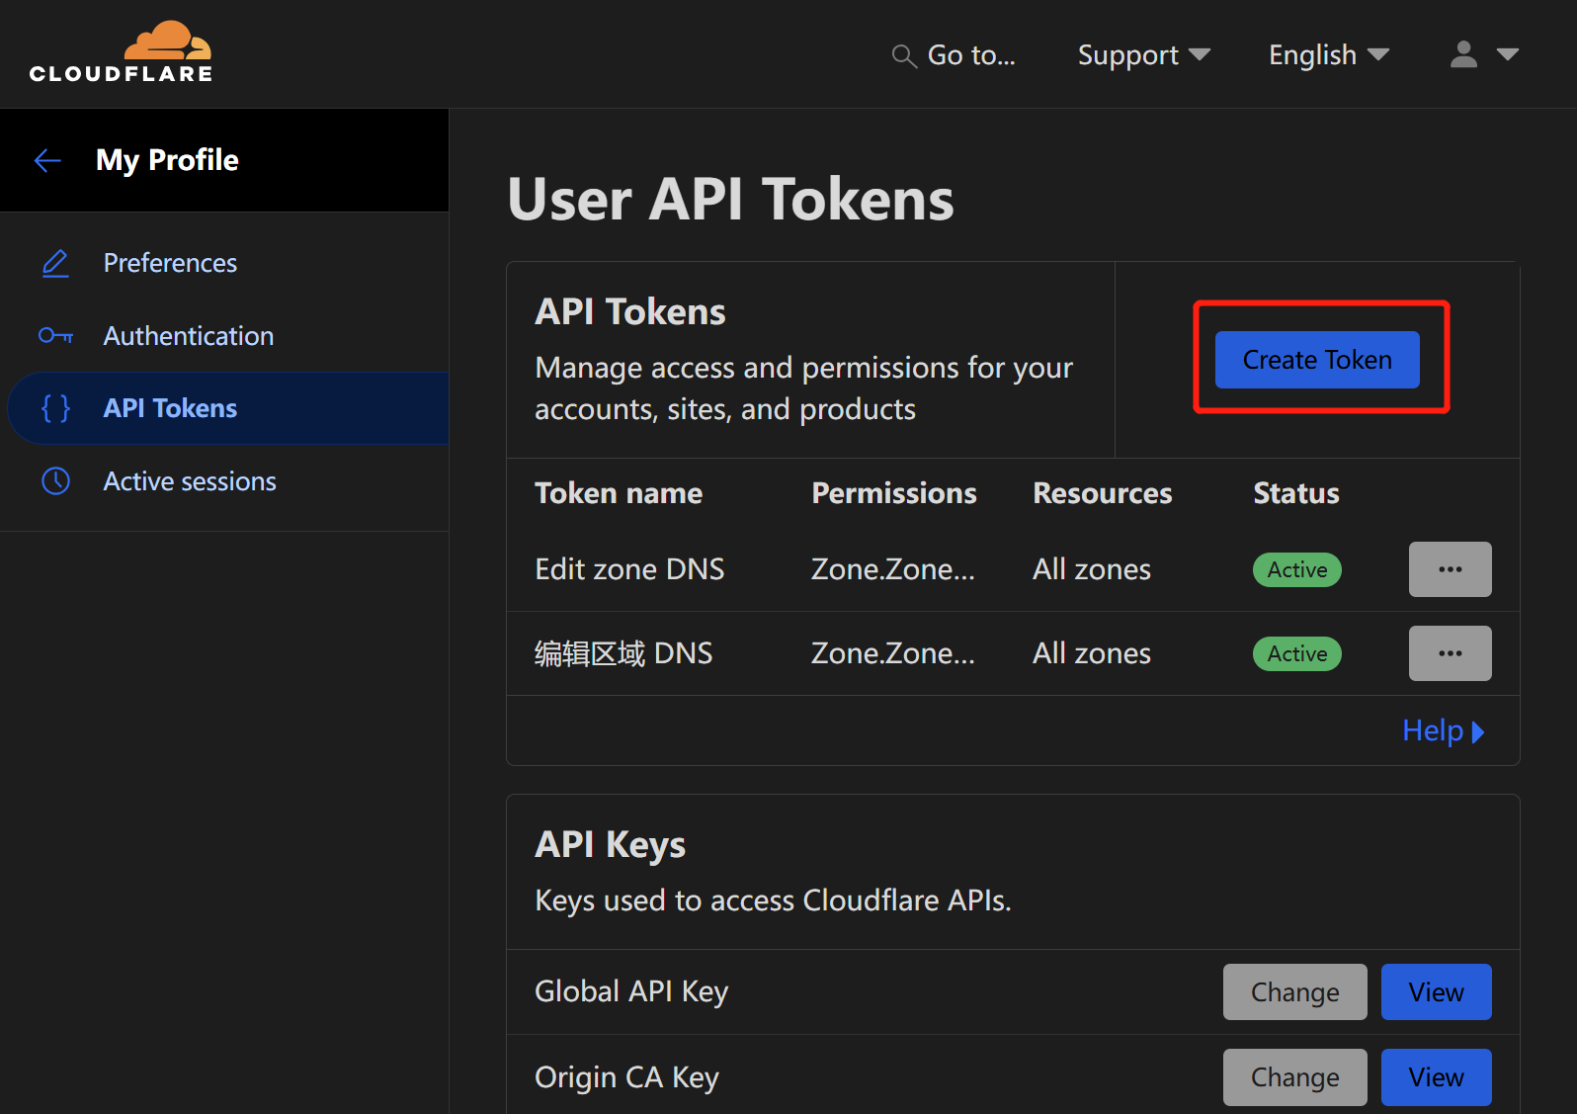Click the Authentication key icon
Screen dimensions: 1577x1114
pos(55,336)
